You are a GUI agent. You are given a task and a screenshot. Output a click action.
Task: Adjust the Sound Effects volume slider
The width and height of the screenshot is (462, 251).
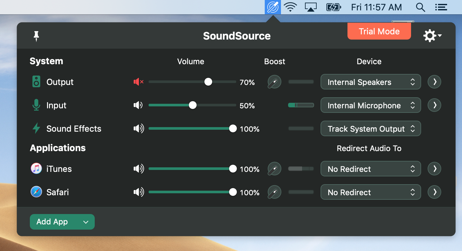coord(192,129)
